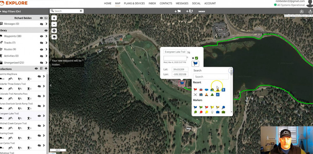313x154 pixels.
Task: Confirm waypoint with green checkmark
Action: [197, 58]
